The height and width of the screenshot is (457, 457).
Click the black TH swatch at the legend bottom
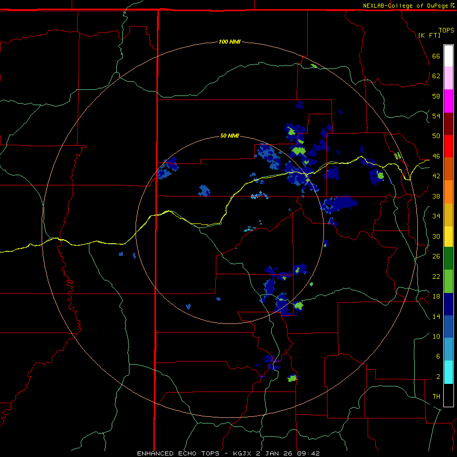pos(448,395)
